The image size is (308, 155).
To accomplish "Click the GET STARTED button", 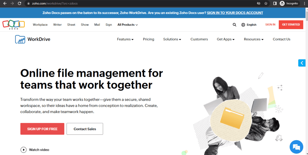I will [x=291, y=25].
